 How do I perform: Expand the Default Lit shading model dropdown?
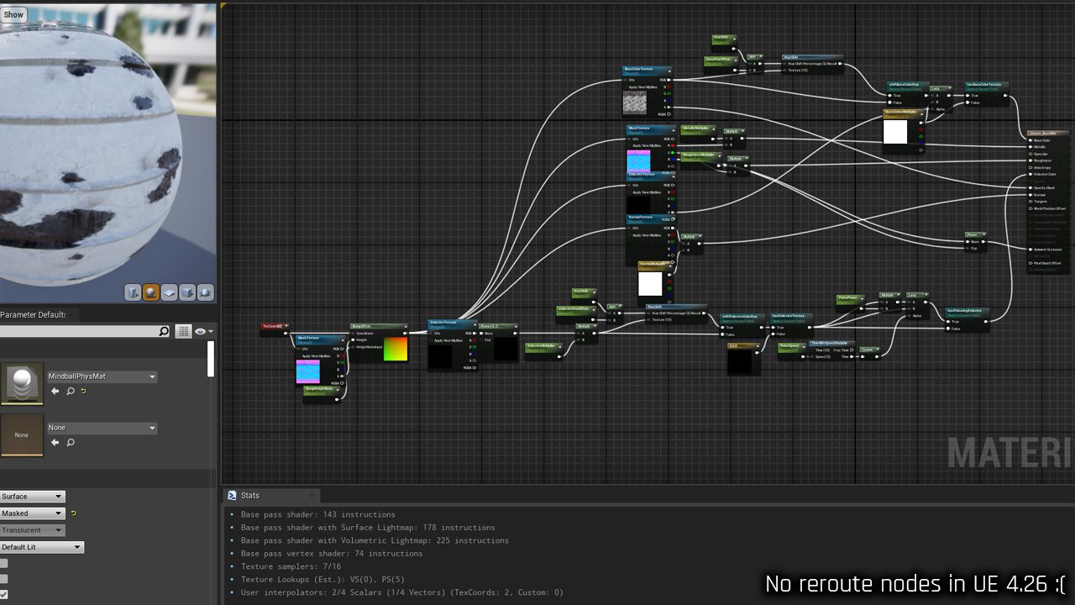(x=42, y=547)
